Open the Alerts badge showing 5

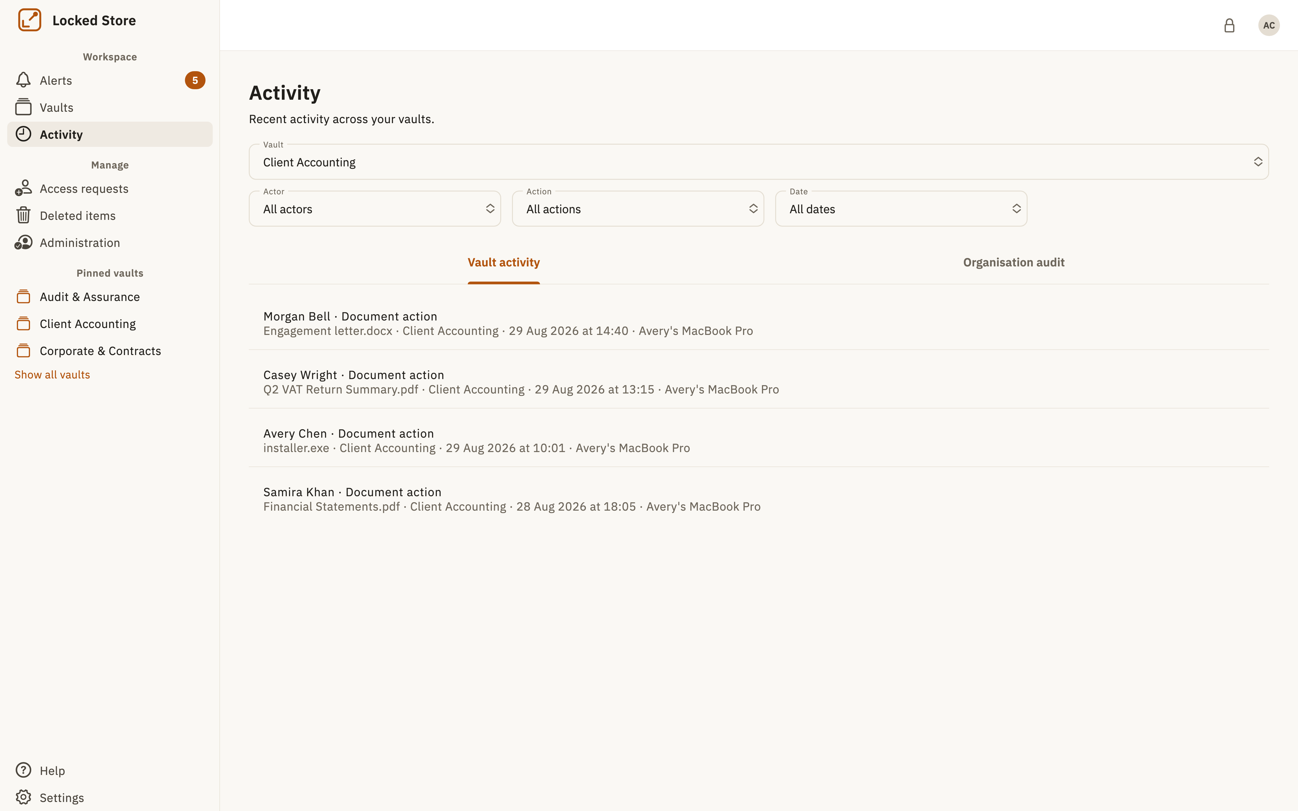[195, 80]
